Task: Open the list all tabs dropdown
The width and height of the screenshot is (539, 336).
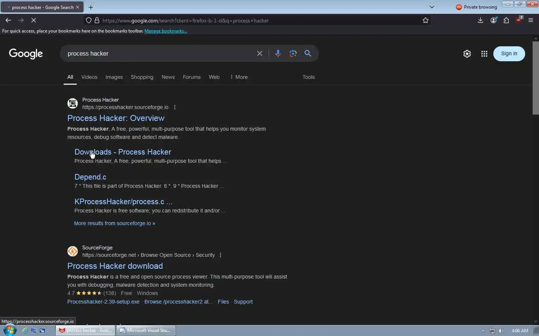Action: click(432, 7)
